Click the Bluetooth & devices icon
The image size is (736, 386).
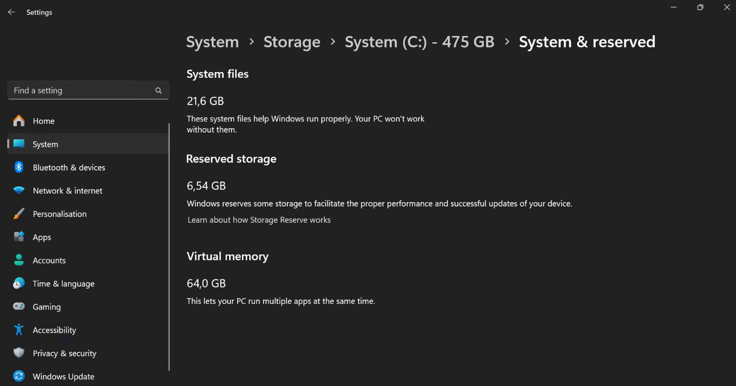(19, 167)
